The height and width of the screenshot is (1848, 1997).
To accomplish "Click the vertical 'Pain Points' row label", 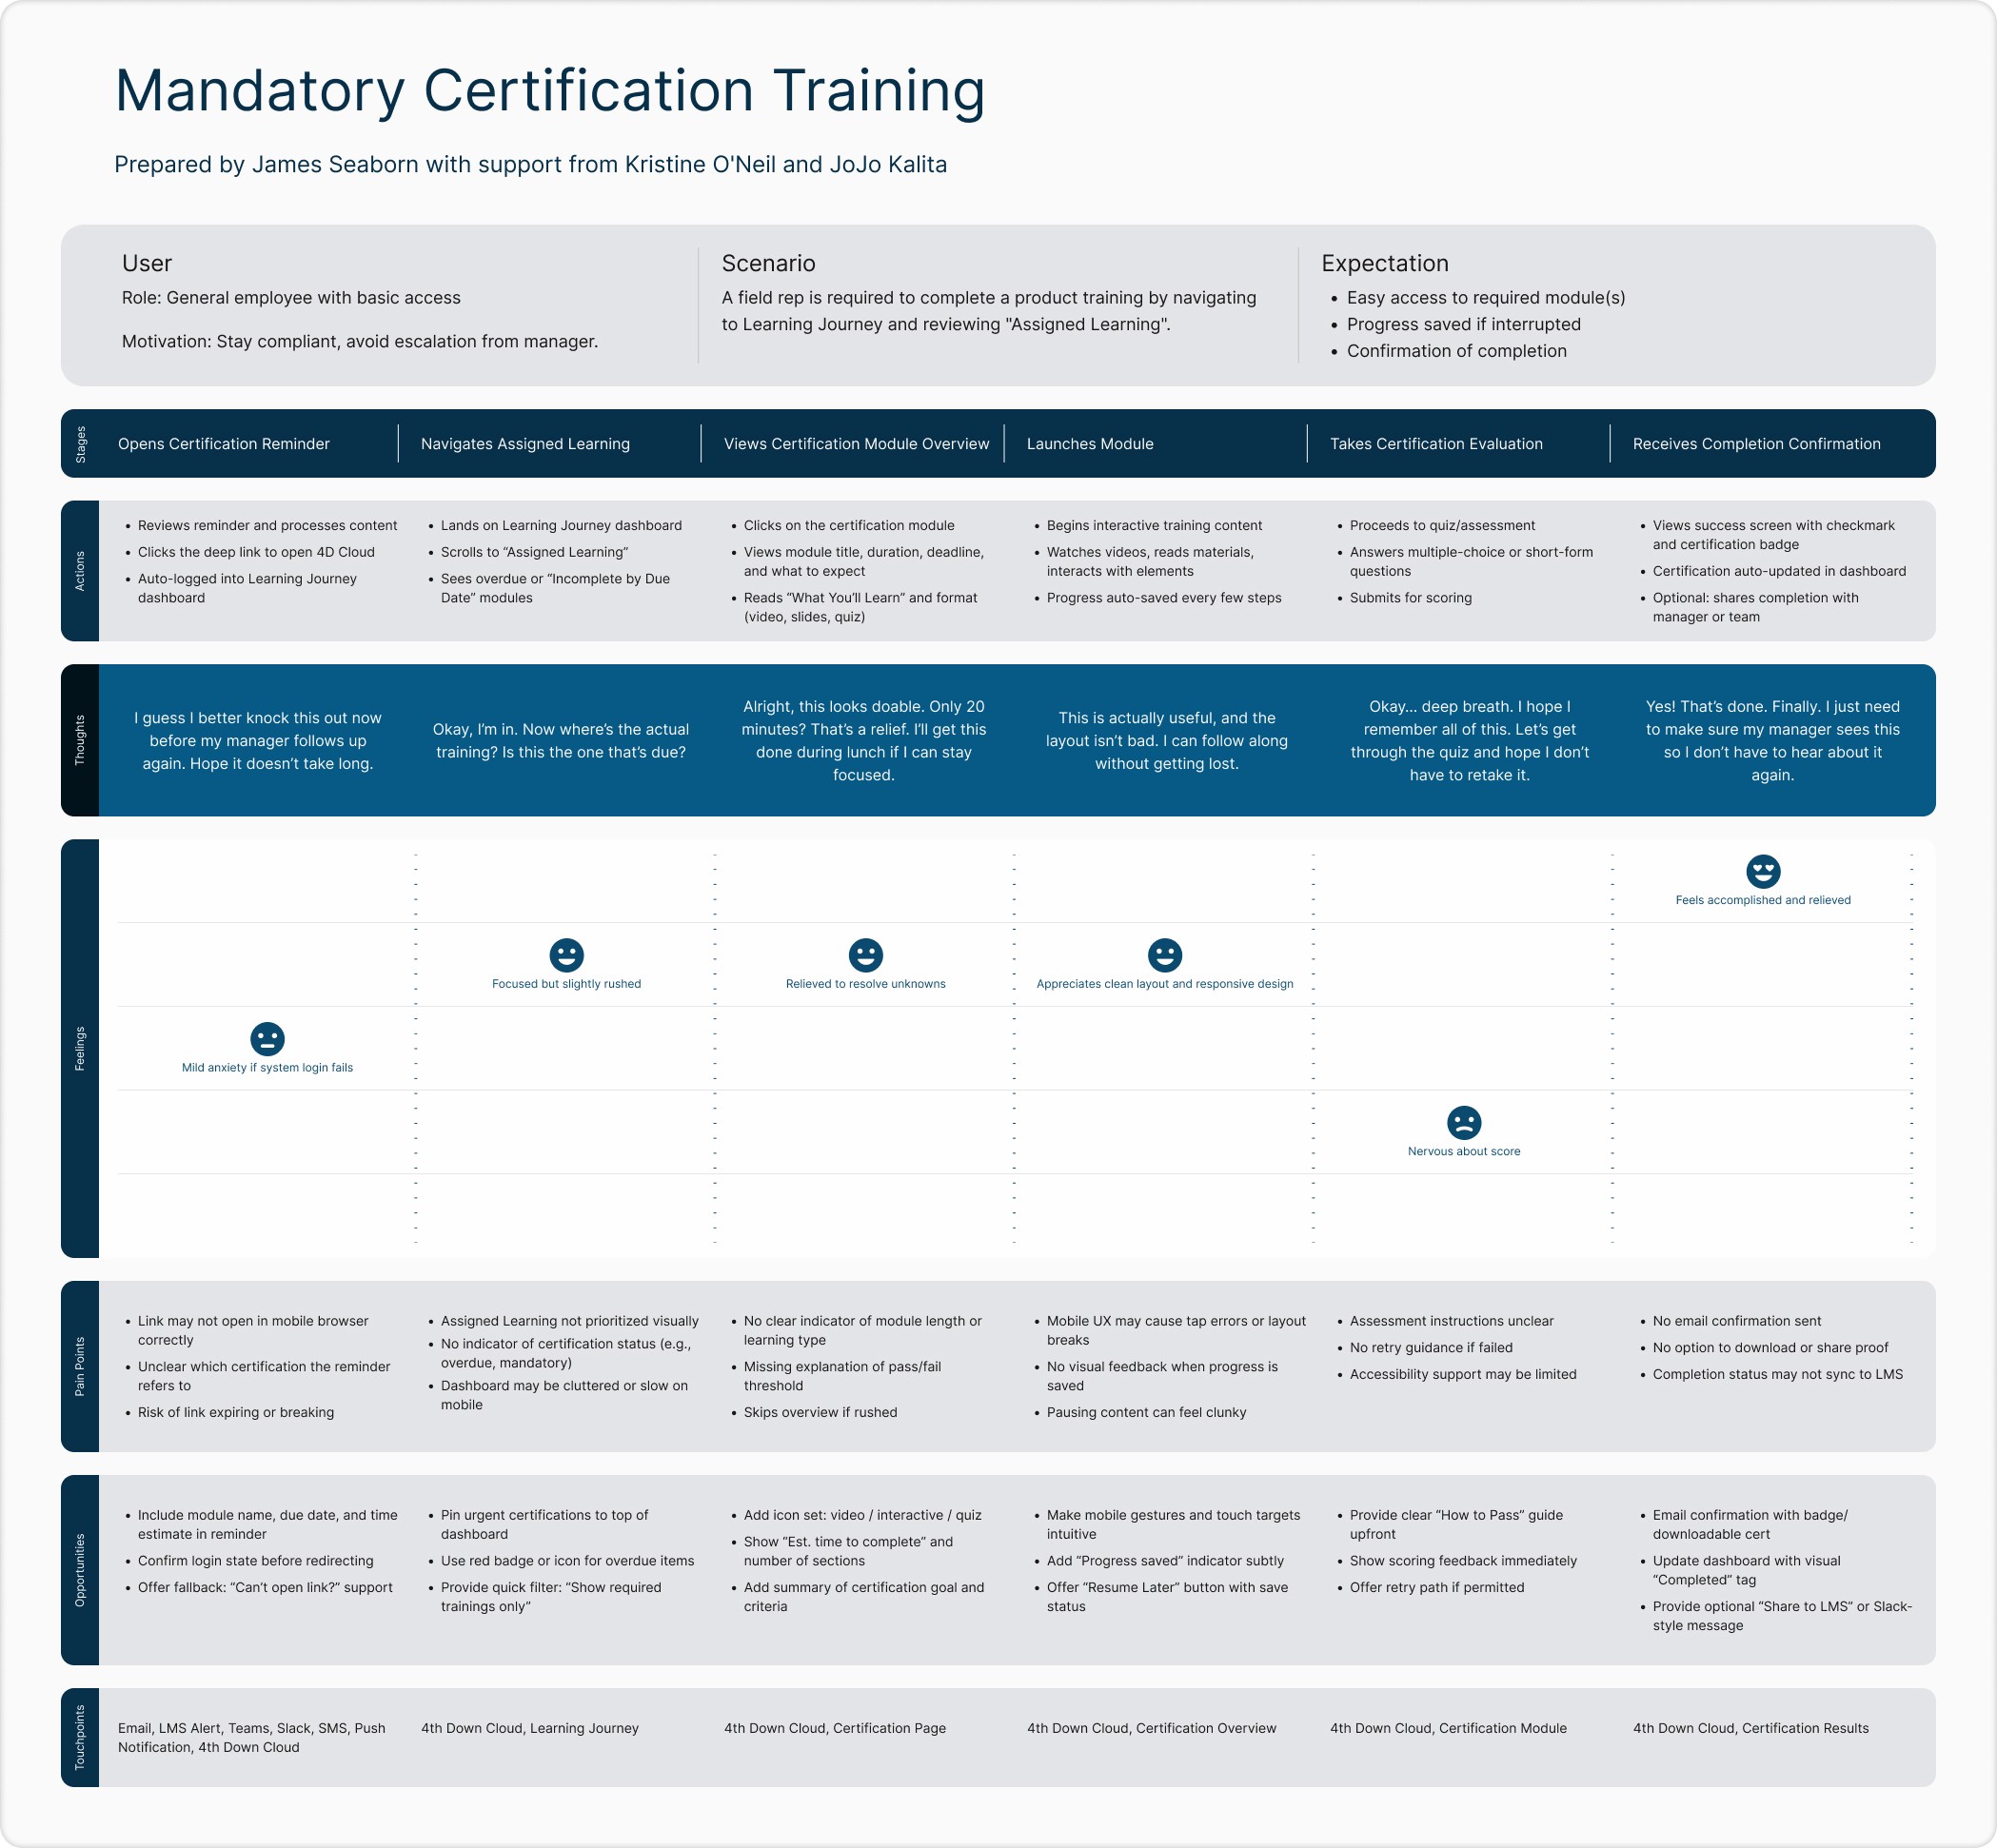I will coord(80,1365).
